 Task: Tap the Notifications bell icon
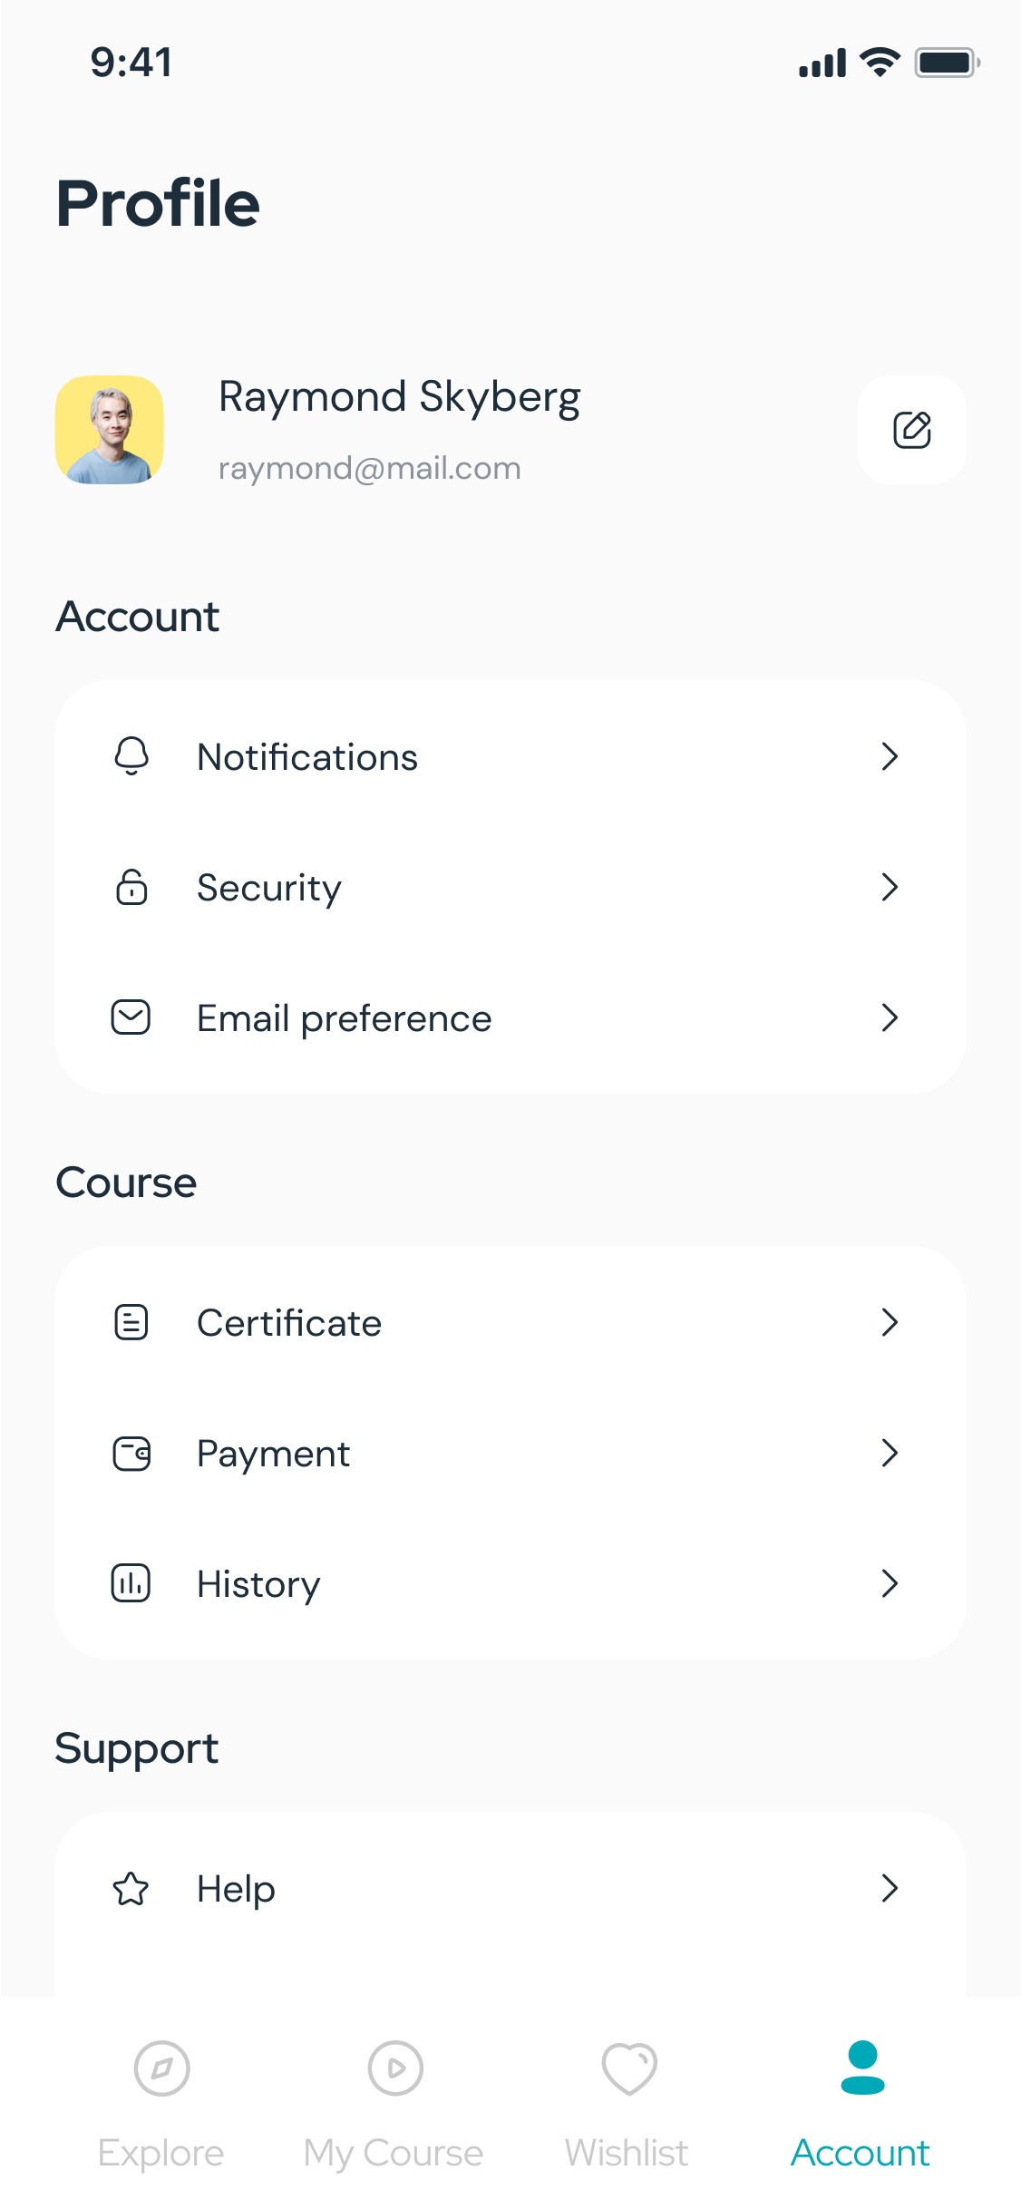point(131,756)
